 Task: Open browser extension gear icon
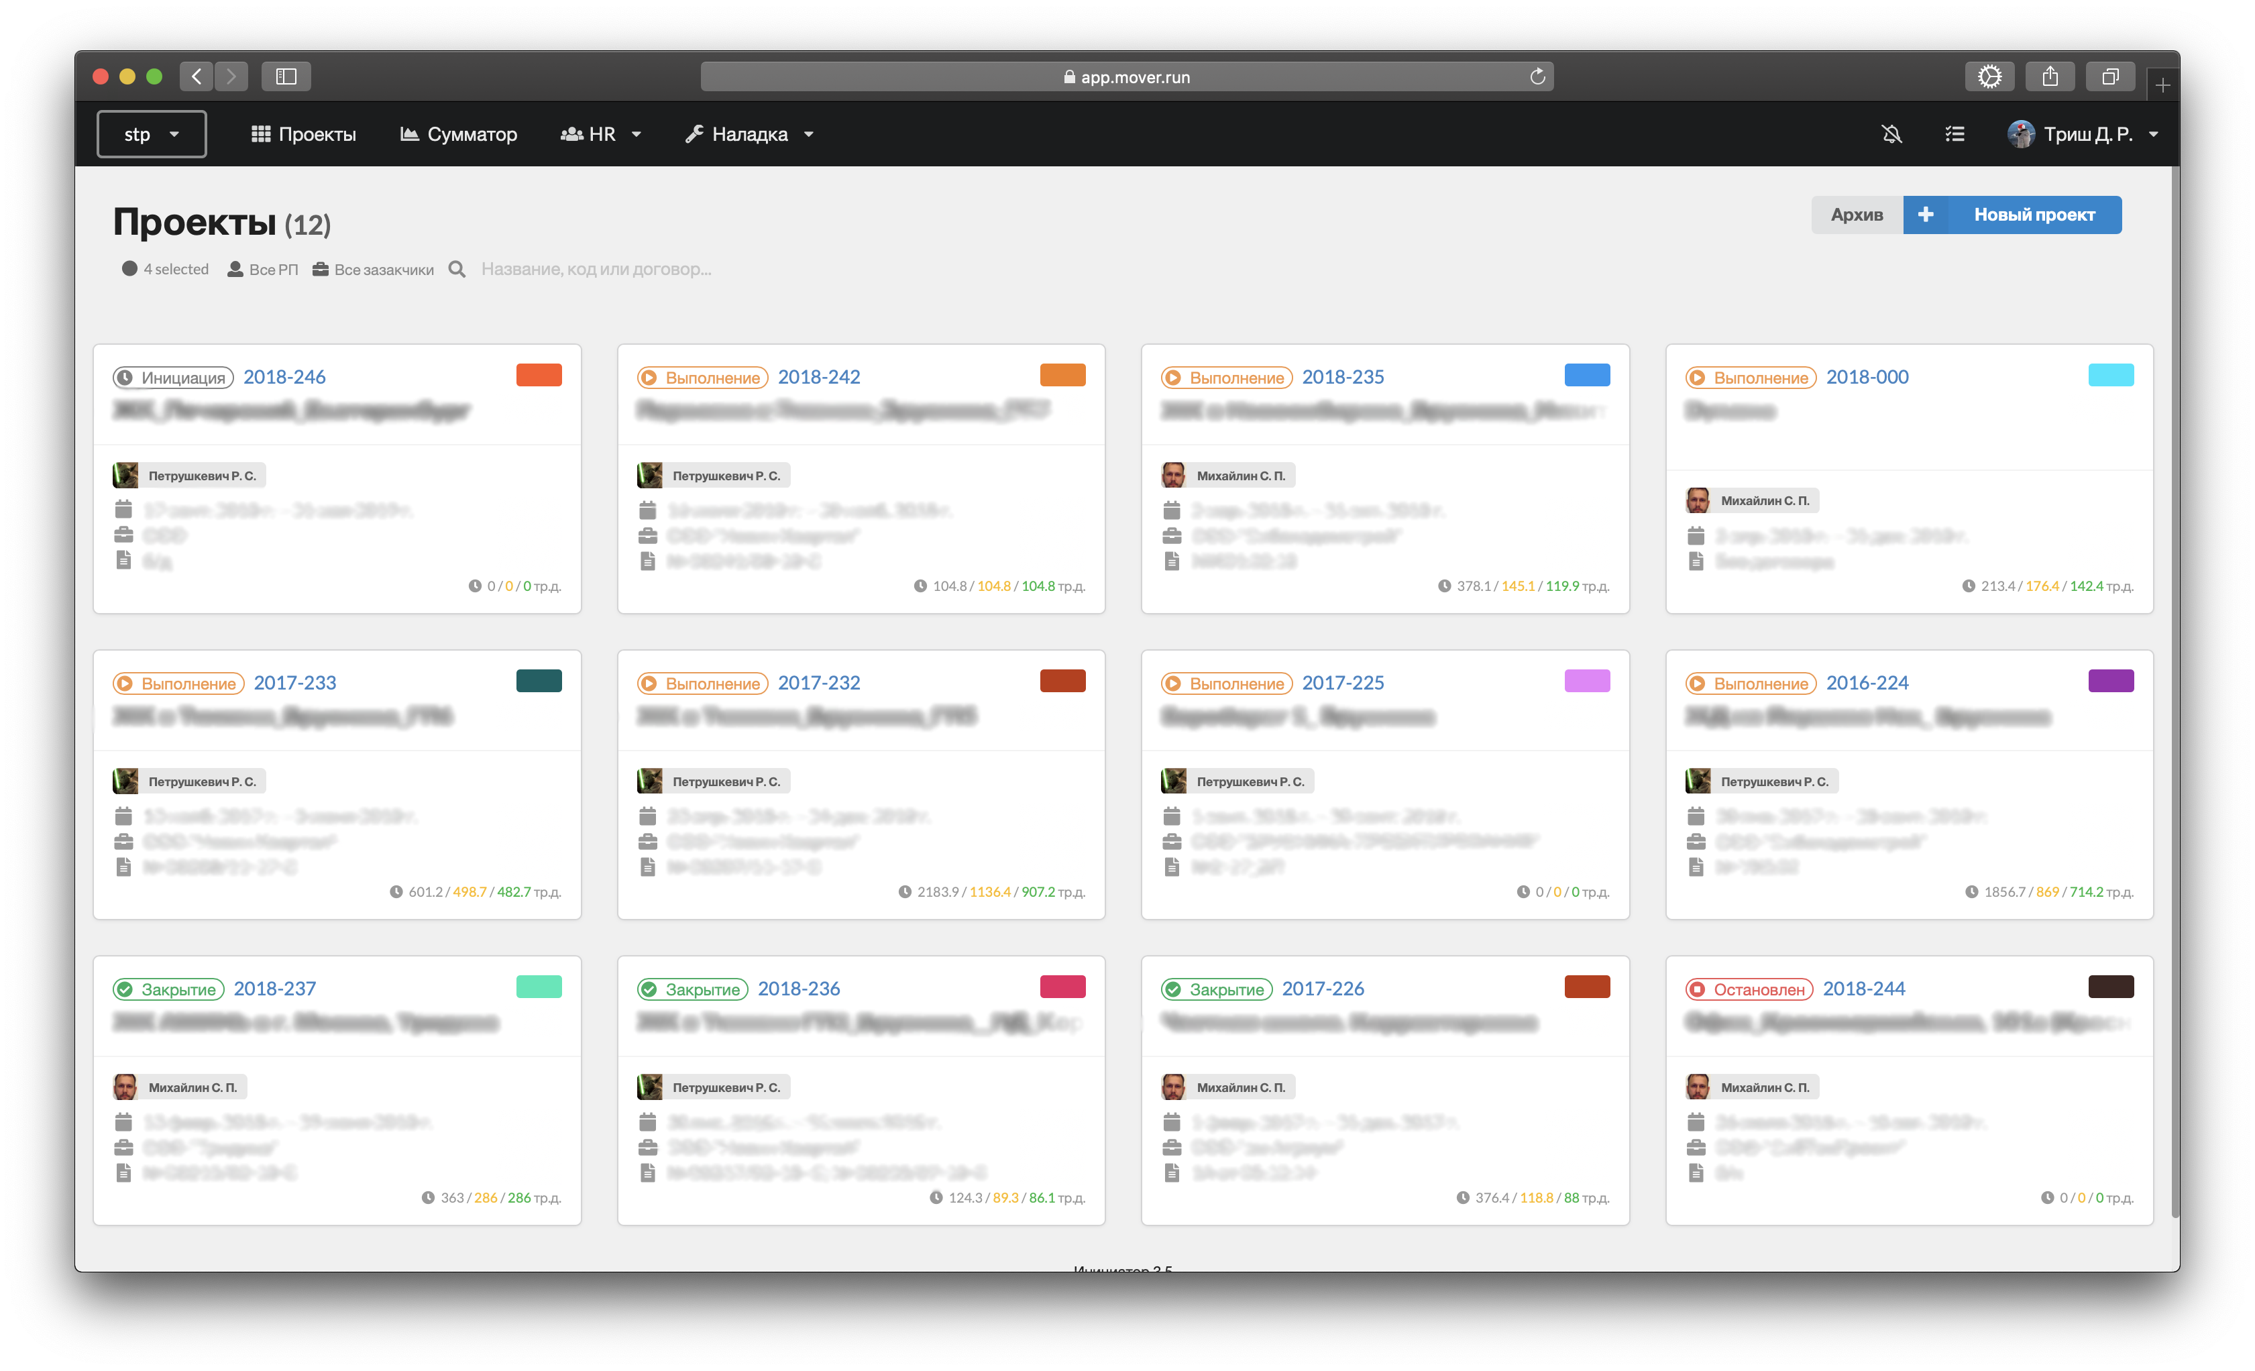click(1989, 77)
